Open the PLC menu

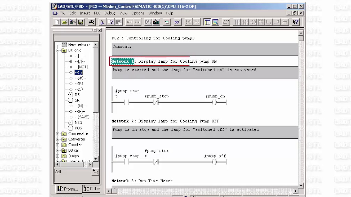click(97, 13)
